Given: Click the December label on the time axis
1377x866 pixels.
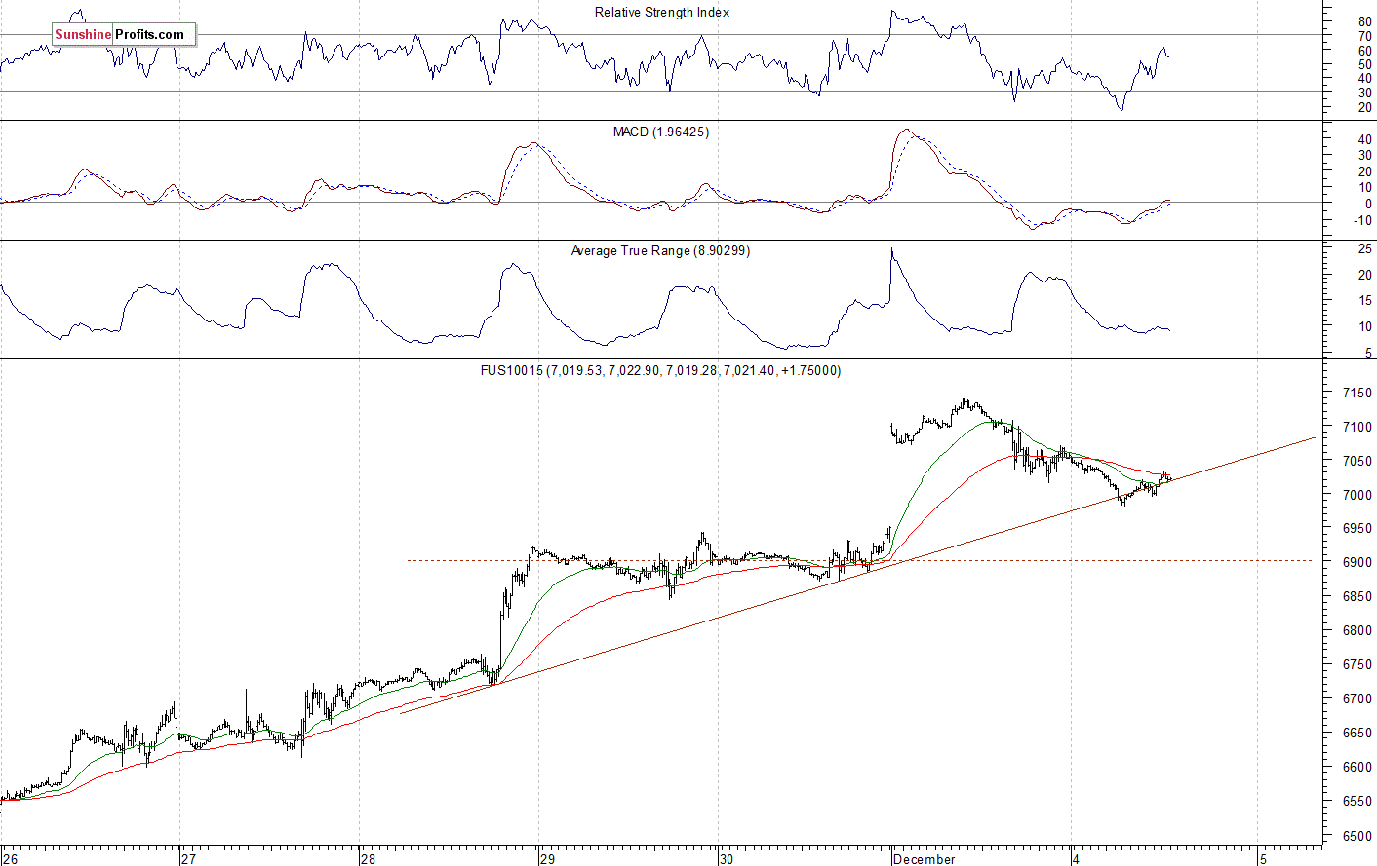Looking at the screenshot, I should tap(925, 859).
